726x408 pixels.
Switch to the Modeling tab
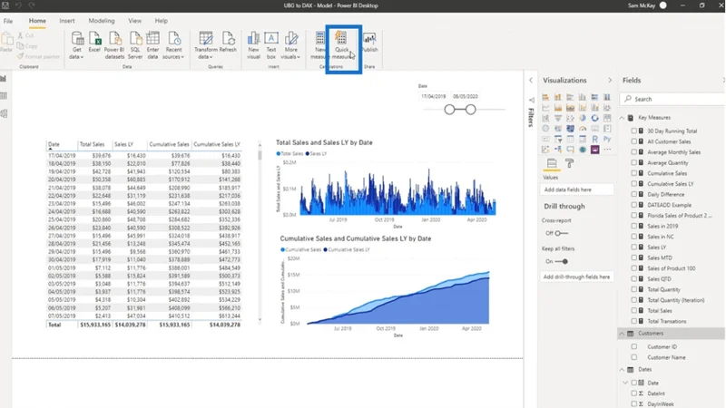coord(102,21)
